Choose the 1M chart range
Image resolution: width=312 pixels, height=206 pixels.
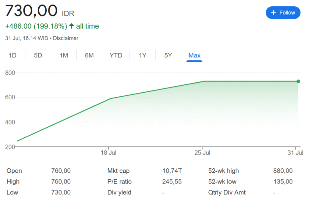point(64,55)
